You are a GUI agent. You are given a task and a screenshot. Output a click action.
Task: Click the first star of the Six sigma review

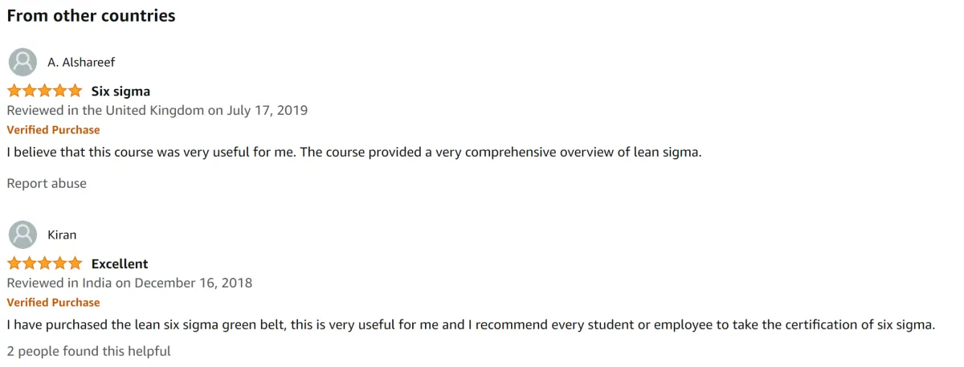(x=14, y=91)
